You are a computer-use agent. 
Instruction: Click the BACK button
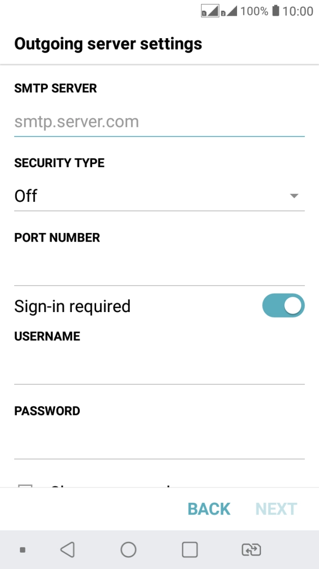point(209,509)
